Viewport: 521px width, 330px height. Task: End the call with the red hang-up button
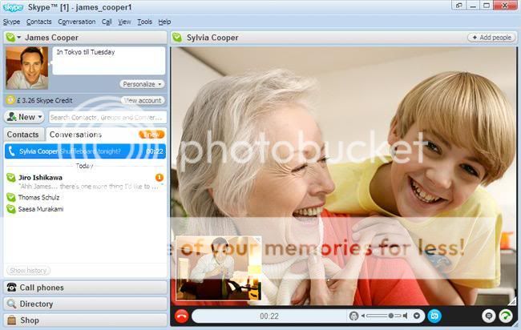pos(181,316)
